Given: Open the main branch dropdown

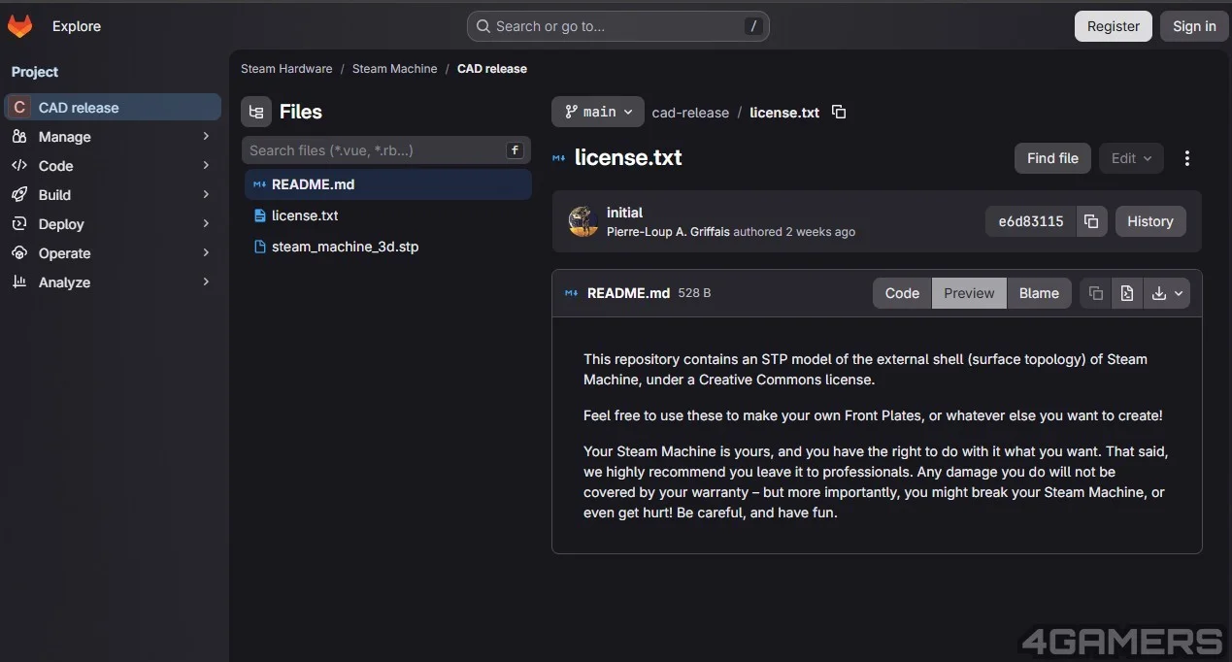Looking at the screenshot, I should [598, 112].
